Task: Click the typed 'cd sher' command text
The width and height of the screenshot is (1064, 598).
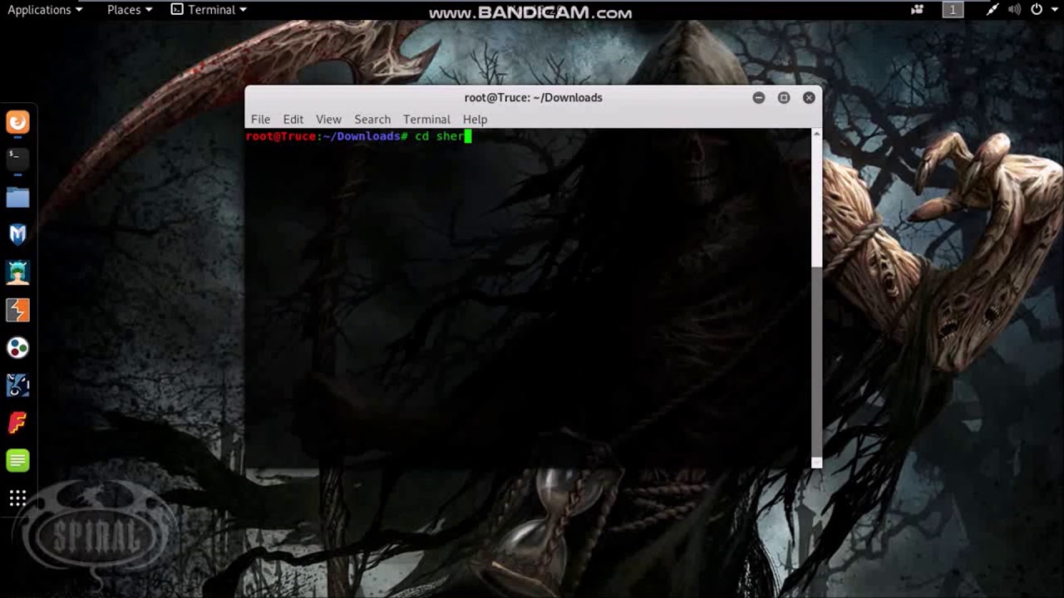Action: [439, 136]
